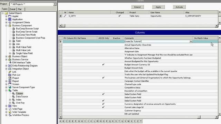Toggle the Changed checkmark for S_OPTY
Image resolution: width=221 pixels, height=124 pixels.
tap(120, 16)
